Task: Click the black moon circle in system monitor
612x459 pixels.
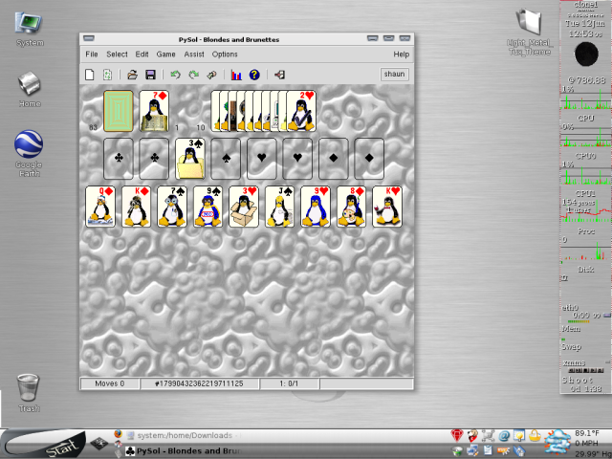Action: coord(586,55)
